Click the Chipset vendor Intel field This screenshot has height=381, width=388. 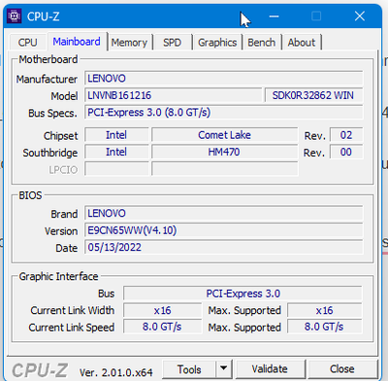click(x=116, y=135)
